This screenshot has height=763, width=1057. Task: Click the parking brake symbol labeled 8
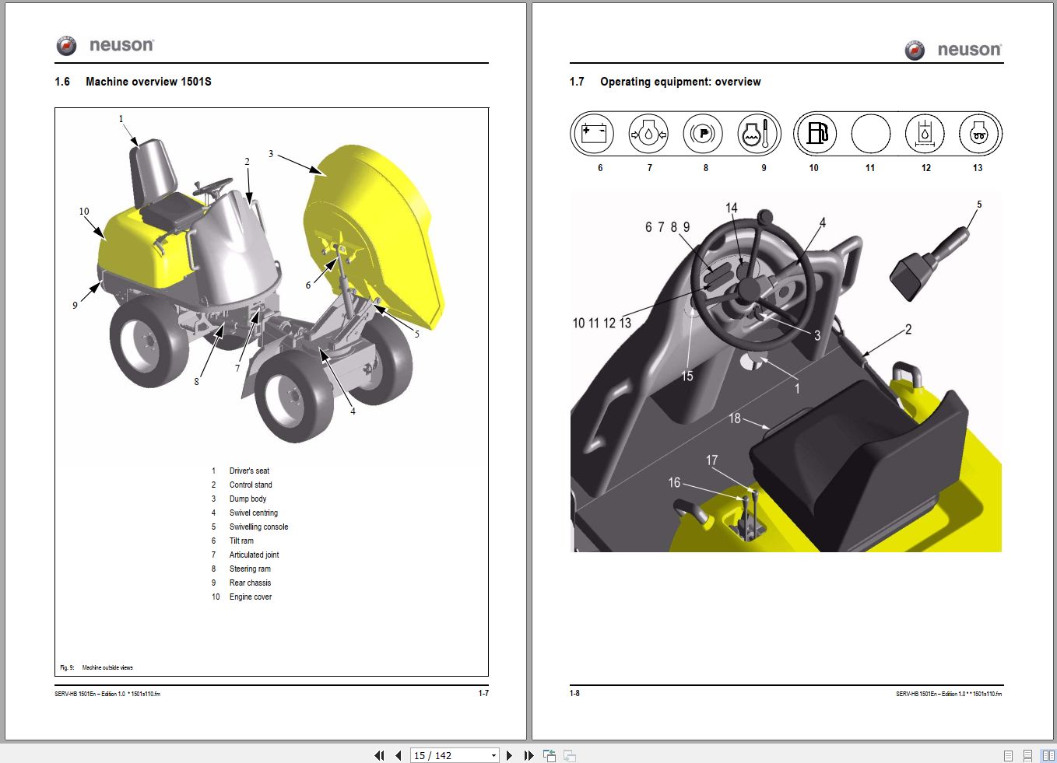(704, 133)
